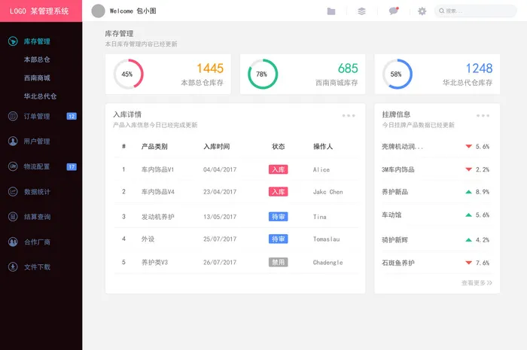Click the 文件下载 download icon
Viewport: 527px width, 350px height.
click(x=13, y=267)
